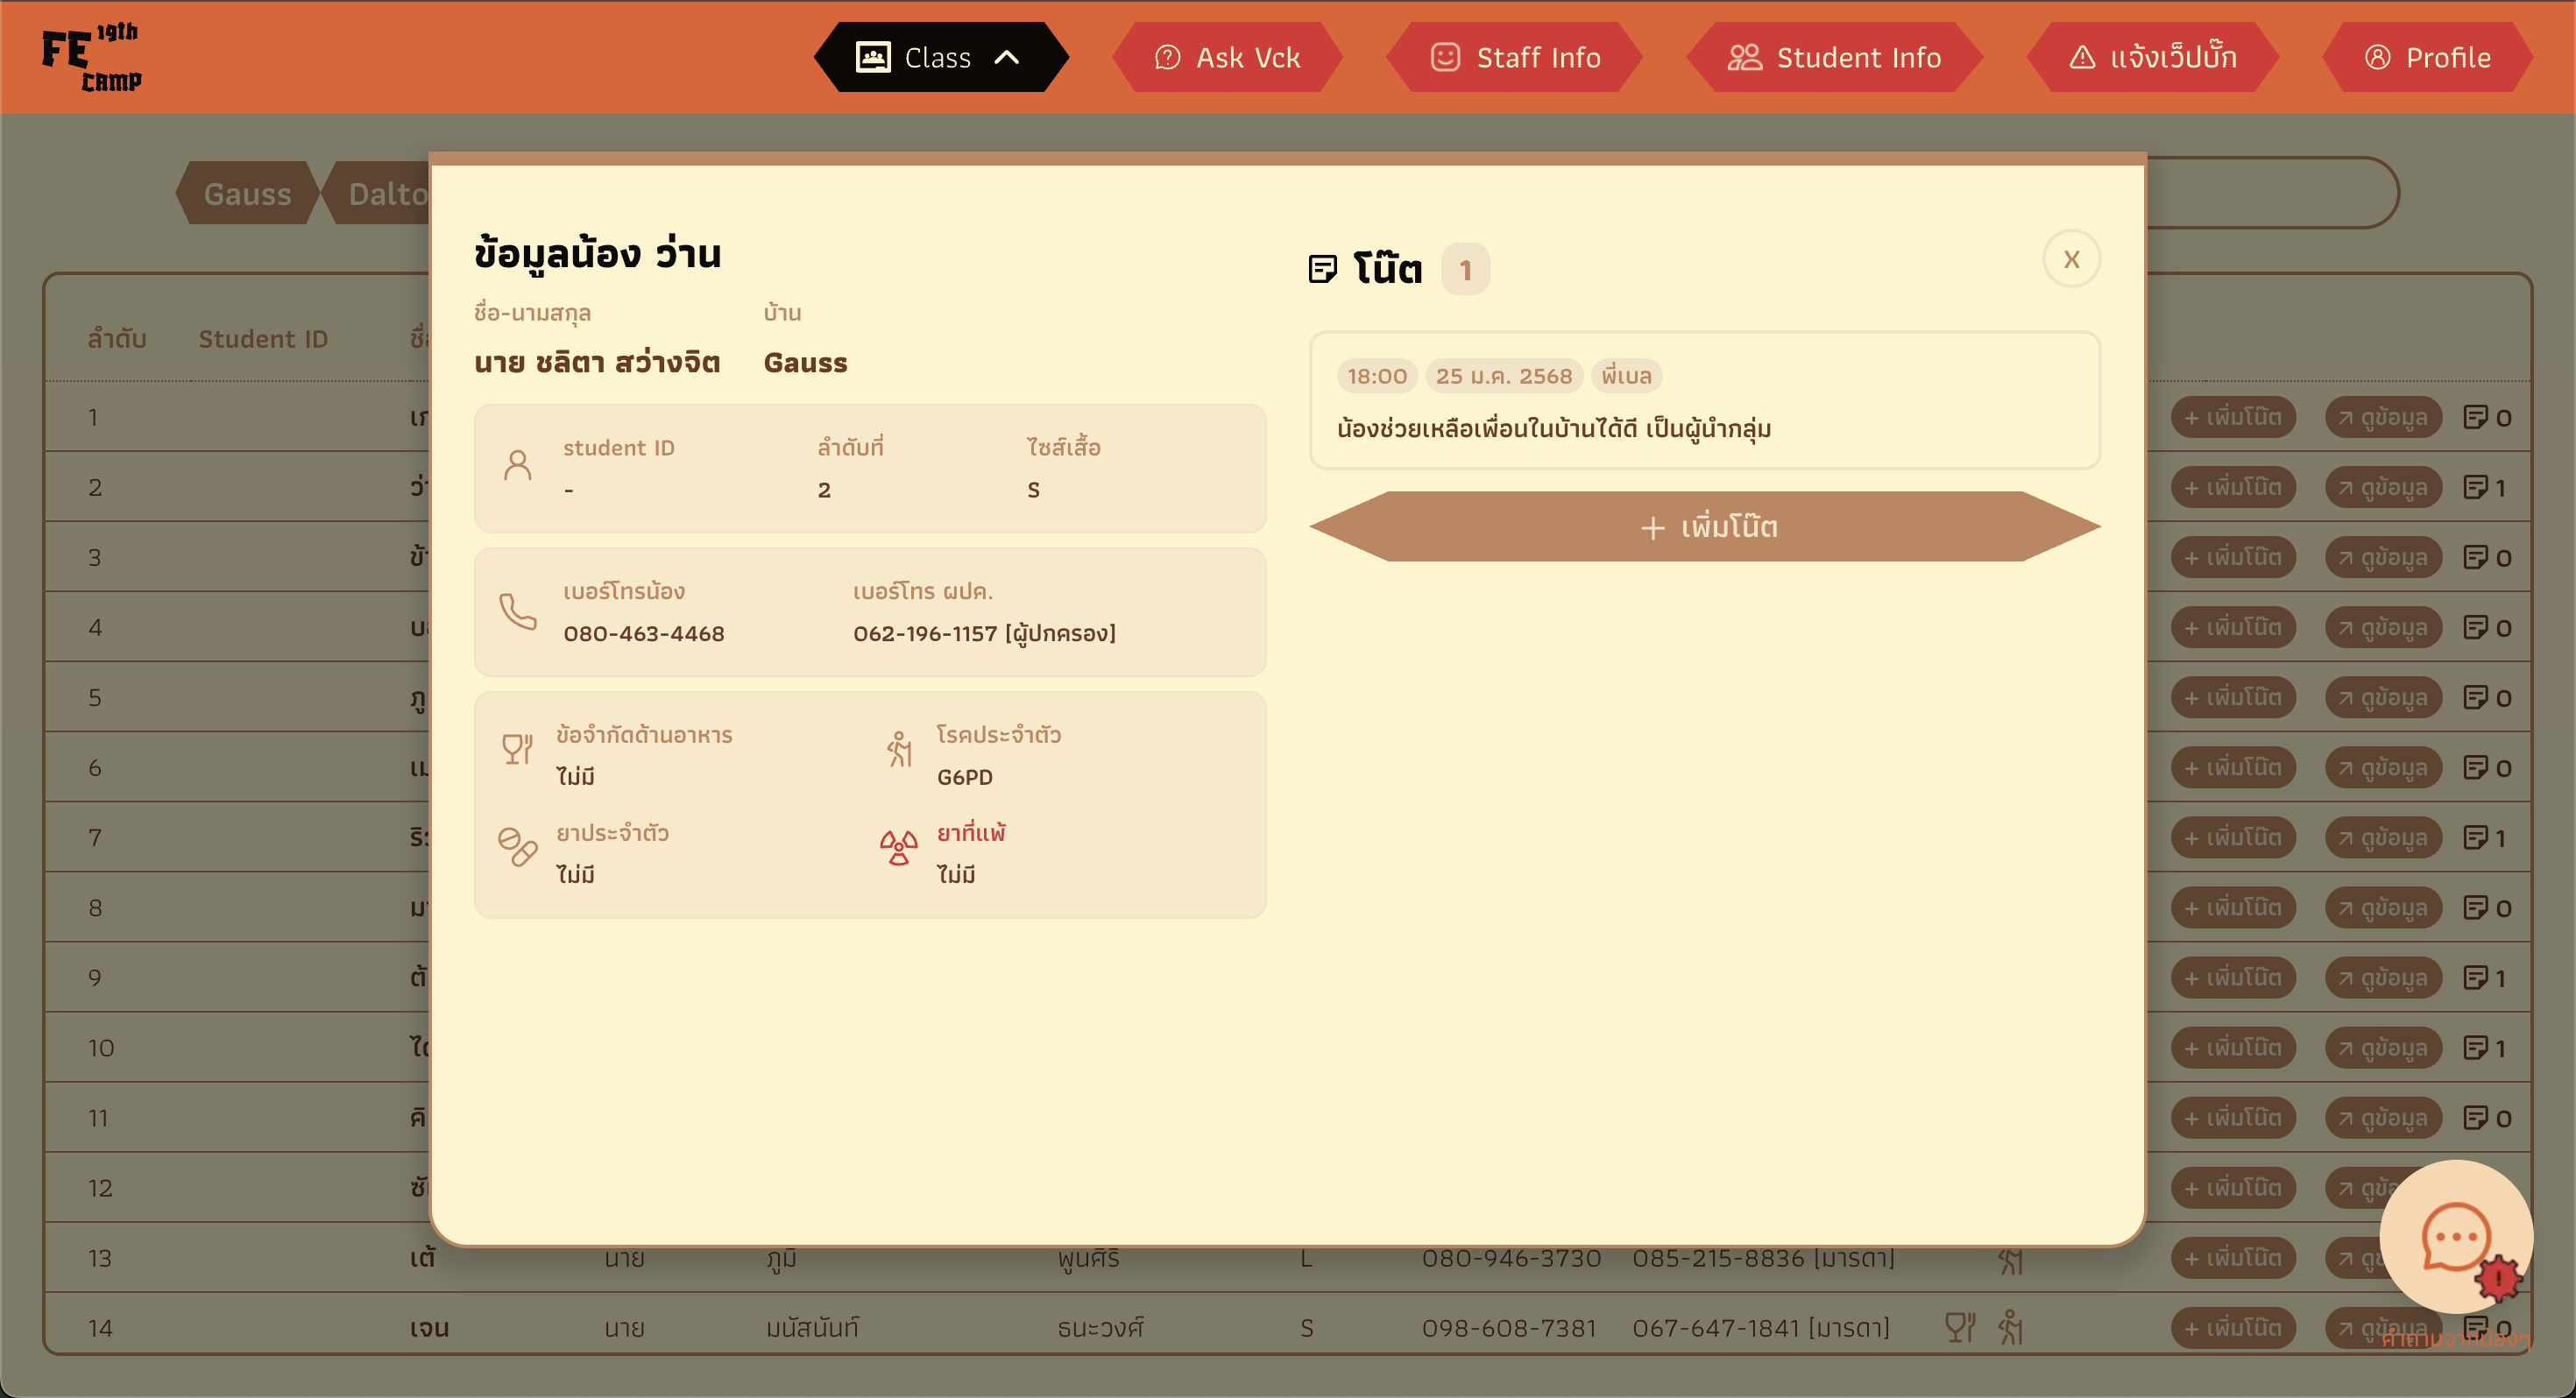Click ดูข้อมูล in table row 10
Viewport: 2576px width, 1398px height.
point(2383,1047)
